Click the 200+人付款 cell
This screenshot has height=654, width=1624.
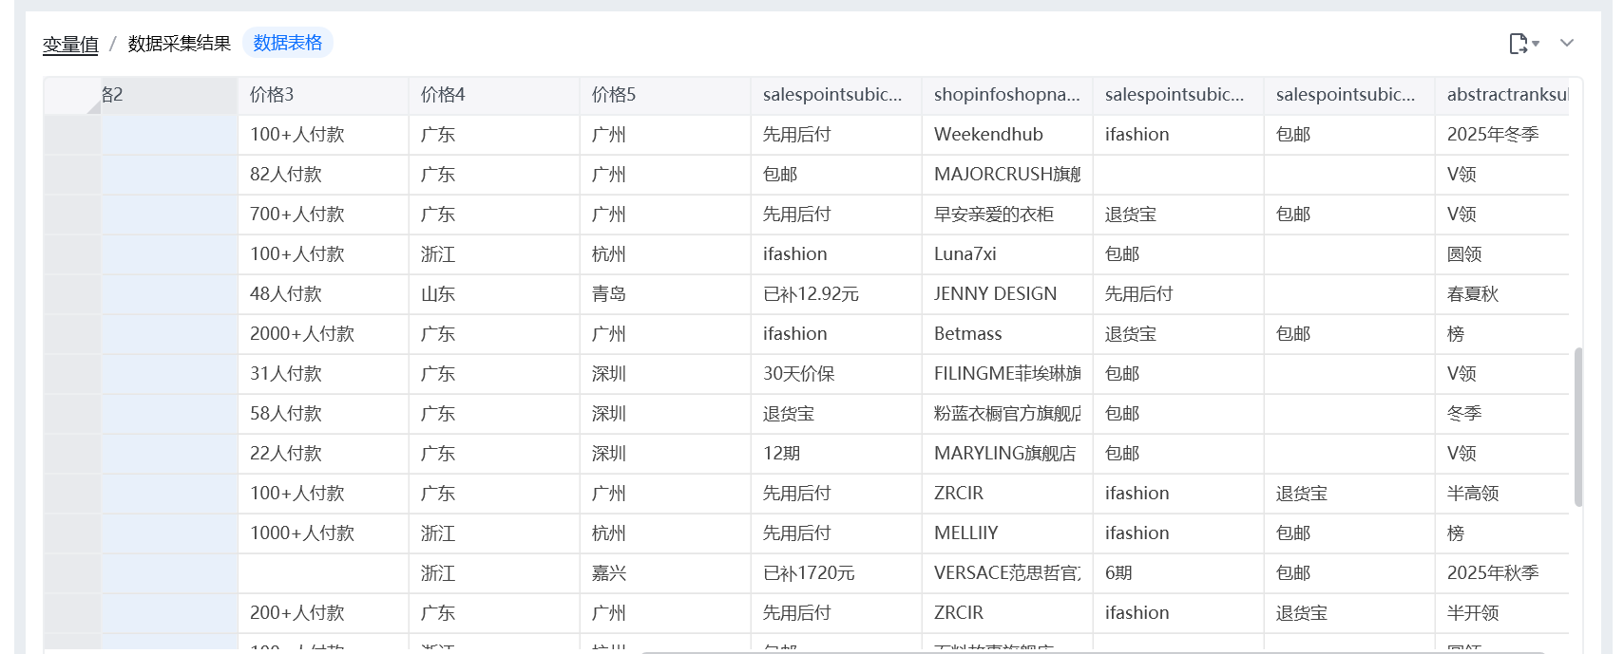[323, 613]
